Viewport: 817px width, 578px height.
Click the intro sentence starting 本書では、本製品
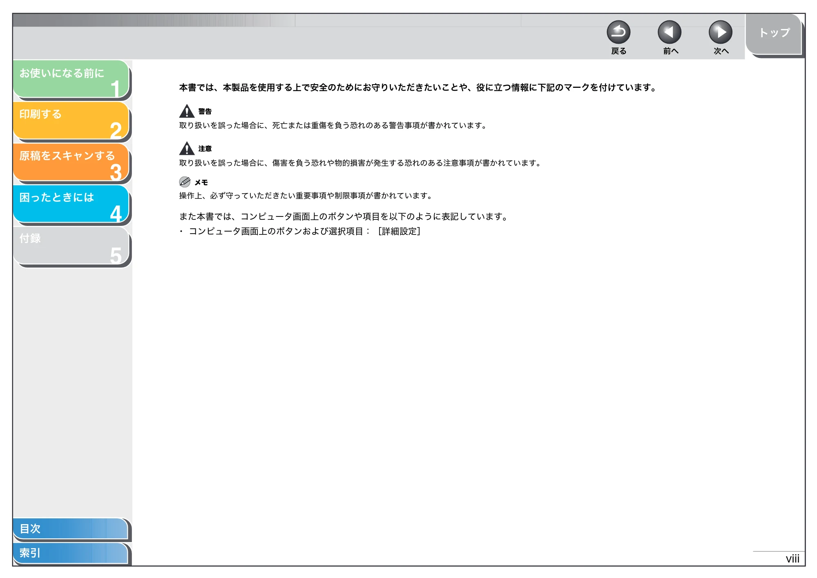coord(417,87)
